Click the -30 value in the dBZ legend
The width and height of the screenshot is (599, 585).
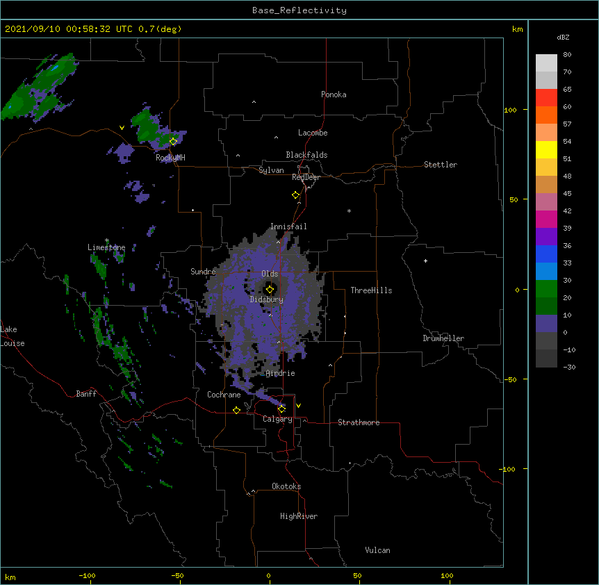pos(569,367)
